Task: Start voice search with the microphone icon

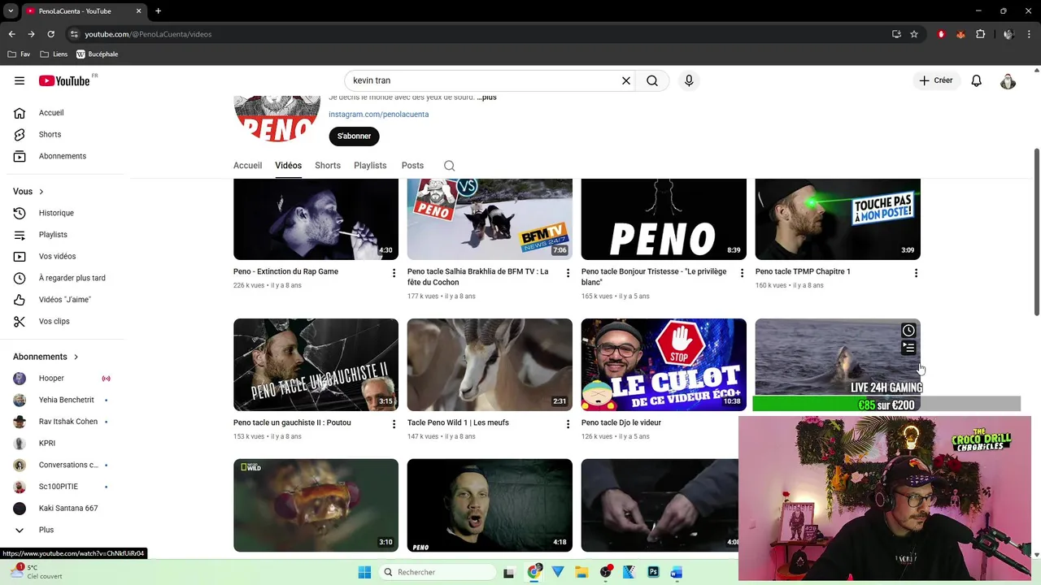Action: tap(689, 80)
